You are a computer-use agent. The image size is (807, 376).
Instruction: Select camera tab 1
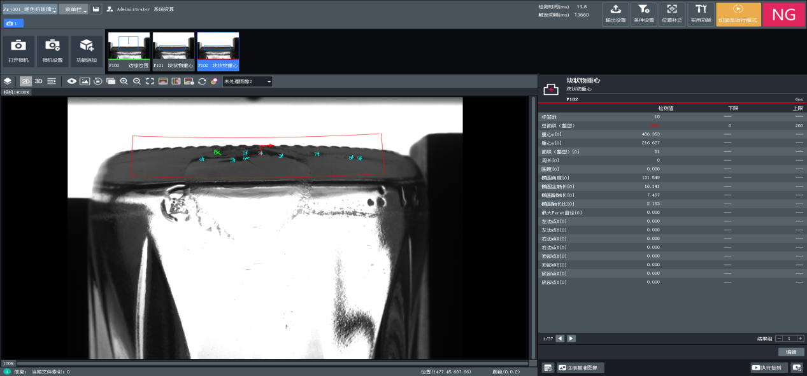[x=13, y=24]
